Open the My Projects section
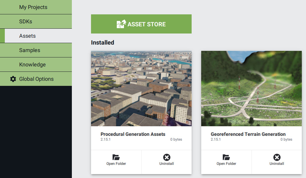This screenshot has height=178, width=306. [36, 7]
